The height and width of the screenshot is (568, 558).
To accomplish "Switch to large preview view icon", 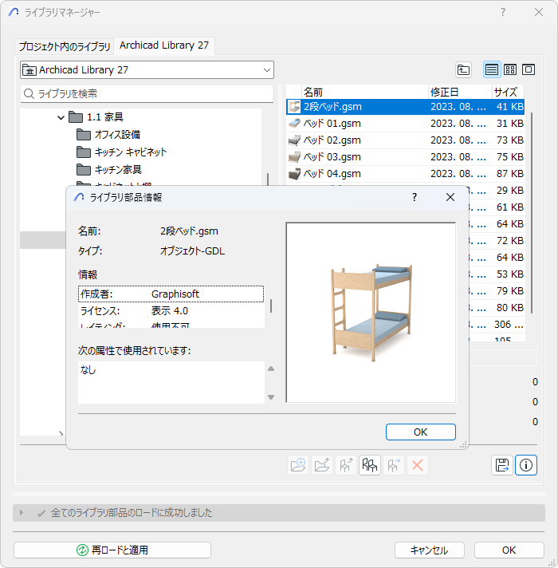I will 529,69.
